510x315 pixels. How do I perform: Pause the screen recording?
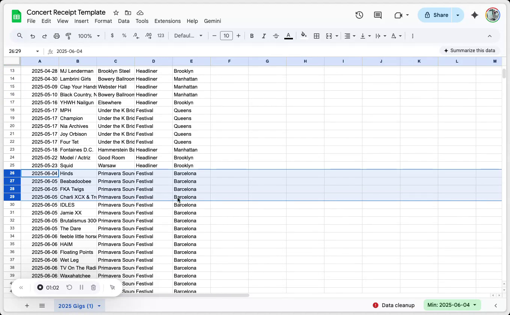click(x=81, y=288)
